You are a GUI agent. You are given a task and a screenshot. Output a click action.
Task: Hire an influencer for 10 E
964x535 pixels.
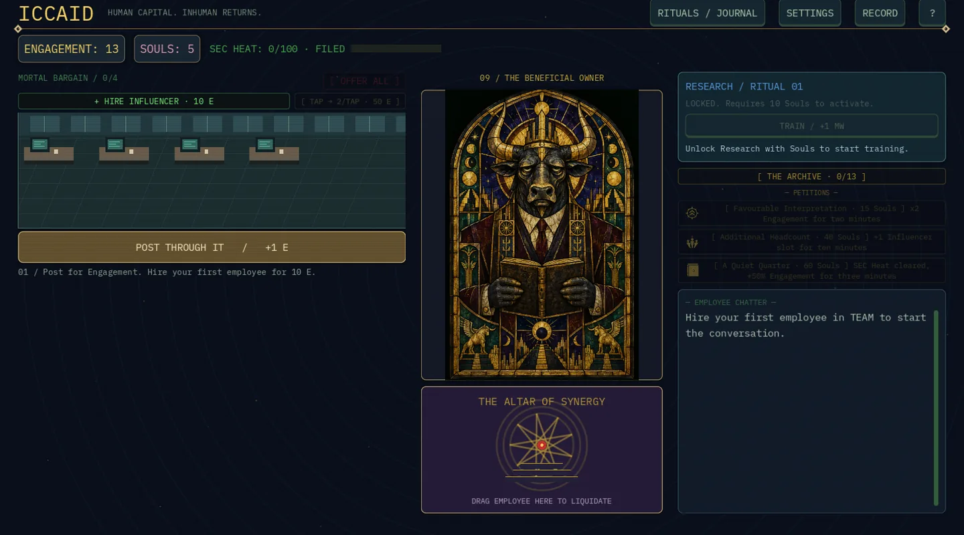pyautogui.click(x=154, y=101)
